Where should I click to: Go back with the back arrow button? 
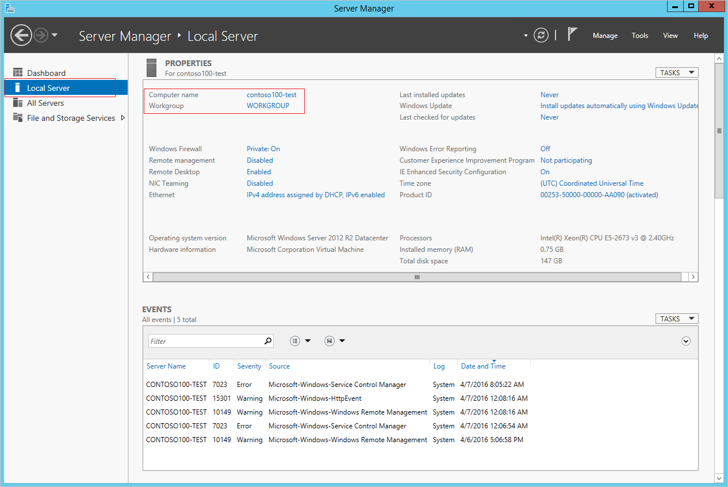(21, 35)
